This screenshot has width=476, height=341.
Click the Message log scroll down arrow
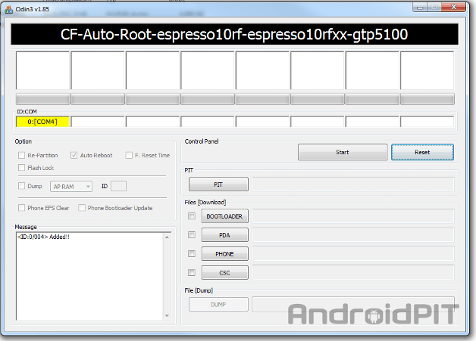pos(167,315)
